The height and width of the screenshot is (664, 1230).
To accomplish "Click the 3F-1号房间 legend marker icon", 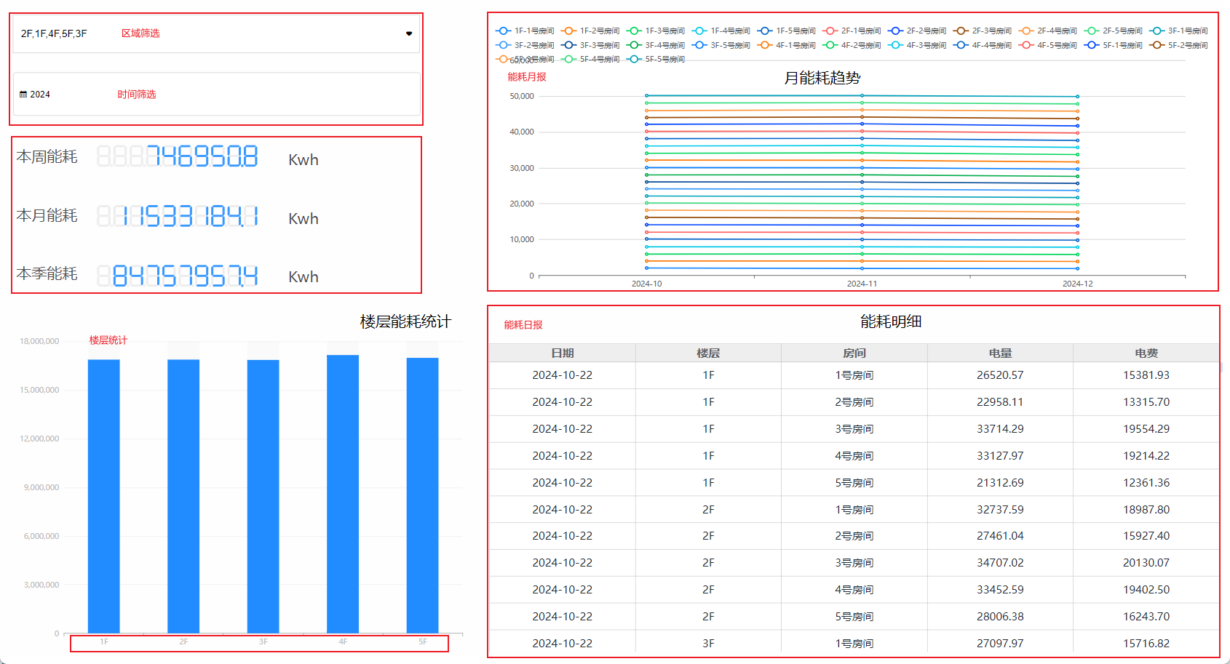I will pos(1156,31).
